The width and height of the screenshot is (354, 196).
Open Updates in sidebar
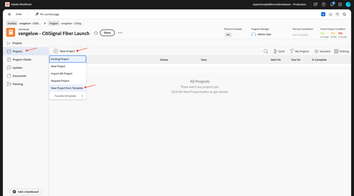tap(26, 67)
